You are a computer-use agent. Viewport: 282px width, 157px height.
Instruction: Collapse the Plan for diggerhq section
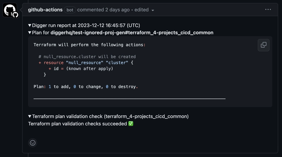30,32
